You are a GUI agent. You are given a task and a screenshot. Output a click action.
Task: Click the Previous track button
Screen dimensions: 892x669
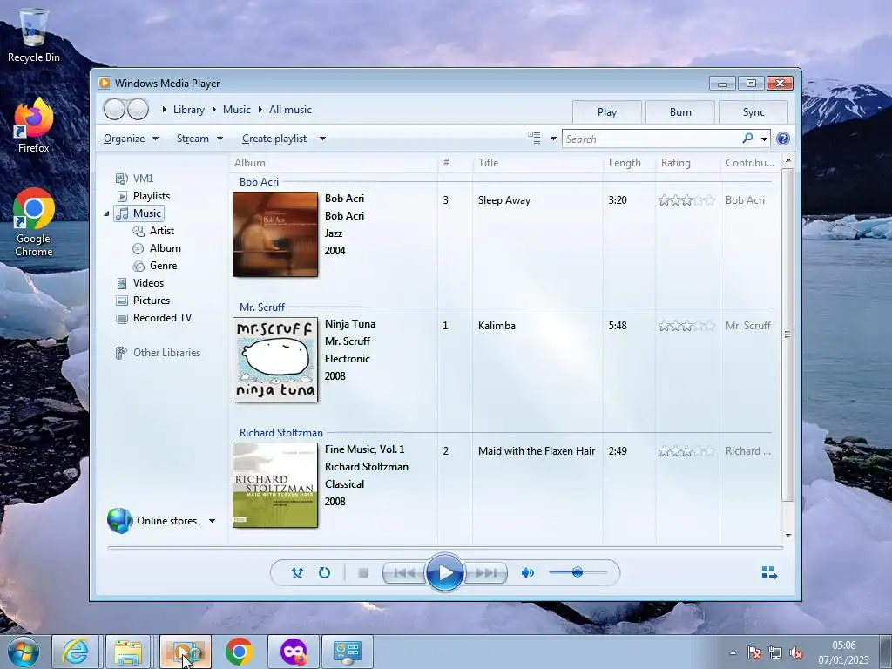tap(404, 573)
